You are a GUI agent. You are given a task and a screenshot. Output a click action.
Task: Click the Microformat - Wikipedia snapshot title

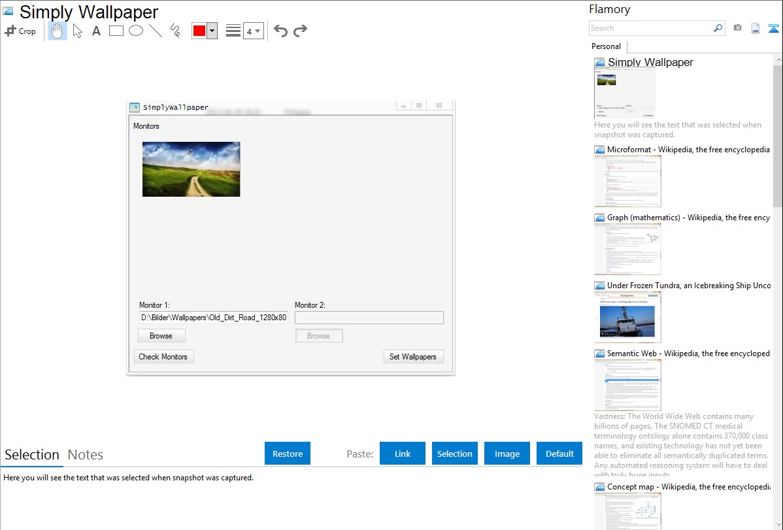[x=689, y=150]
